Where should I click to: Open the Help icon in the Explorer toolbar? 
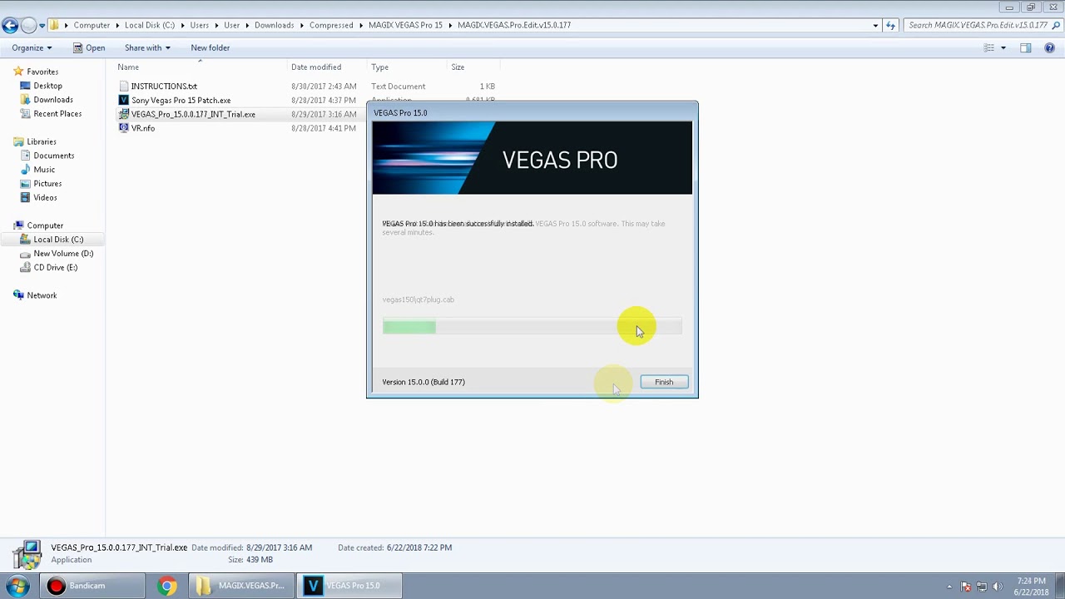(x=1049, y=47)
